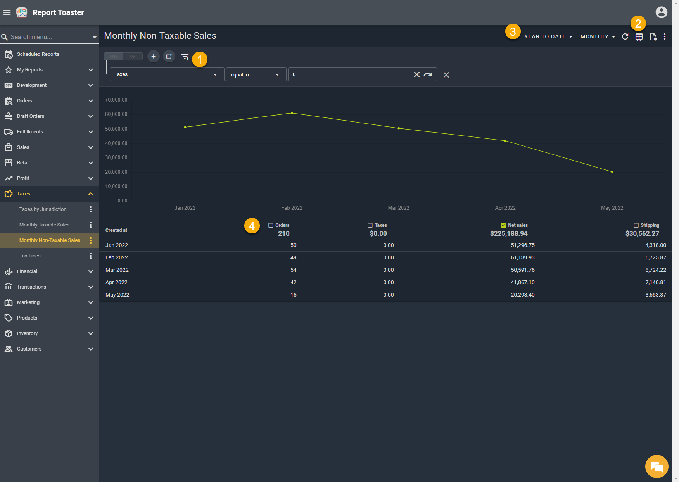Click the export report icon
The image size is (679, 482).
tap(653, 37)
